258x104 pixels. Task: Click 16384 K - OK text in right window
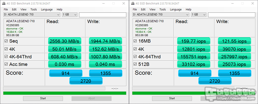coord(143,32)
